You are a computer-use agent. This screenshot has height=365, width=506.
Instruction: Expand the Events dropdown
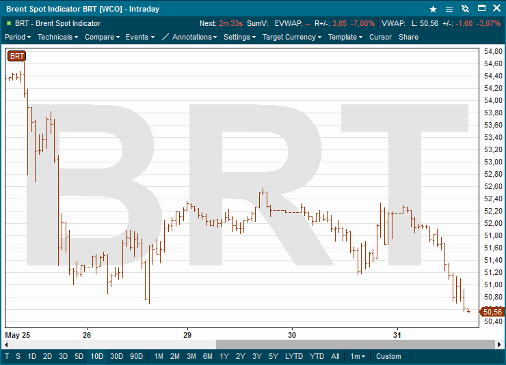point(140,37)
